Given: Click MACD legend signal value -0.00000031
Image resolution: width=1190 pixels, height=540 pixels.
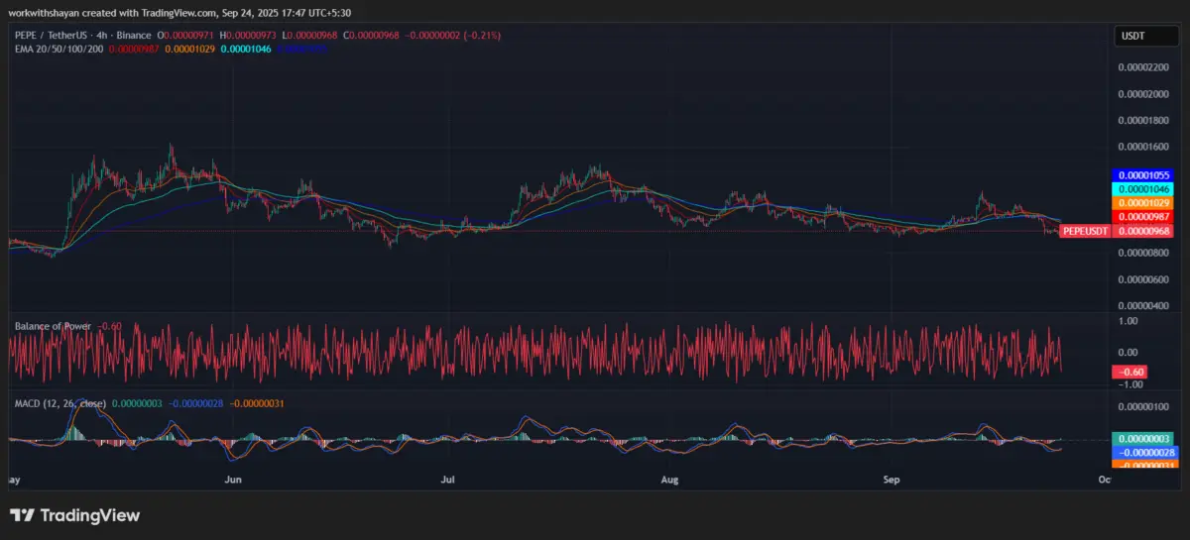Looking at the screenshot, I should pyautogui.click(x=258, y=403).
